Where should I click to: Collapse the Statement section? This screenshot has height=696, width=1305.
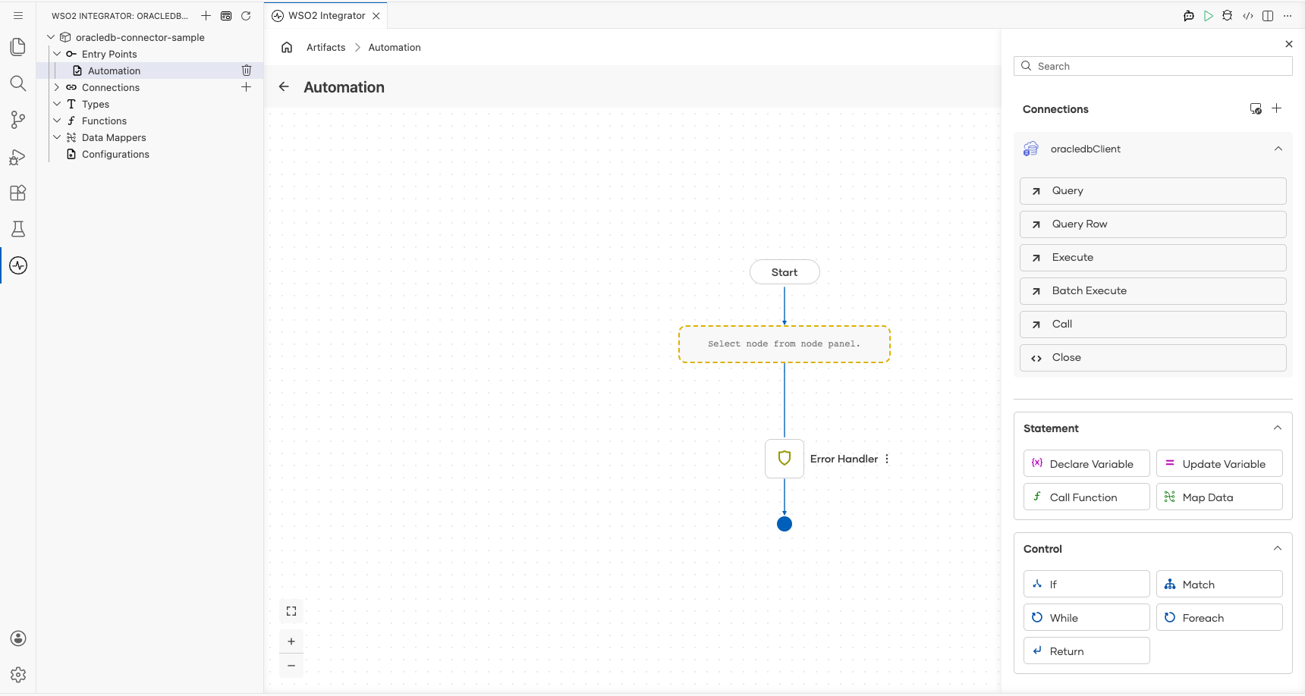click(x=1278, y=428)
